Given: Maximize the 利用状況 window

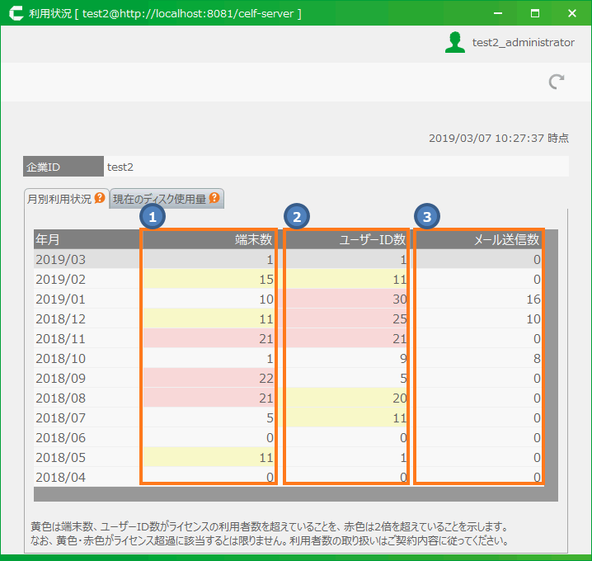Looking at the screenshot, I should 534,14.
